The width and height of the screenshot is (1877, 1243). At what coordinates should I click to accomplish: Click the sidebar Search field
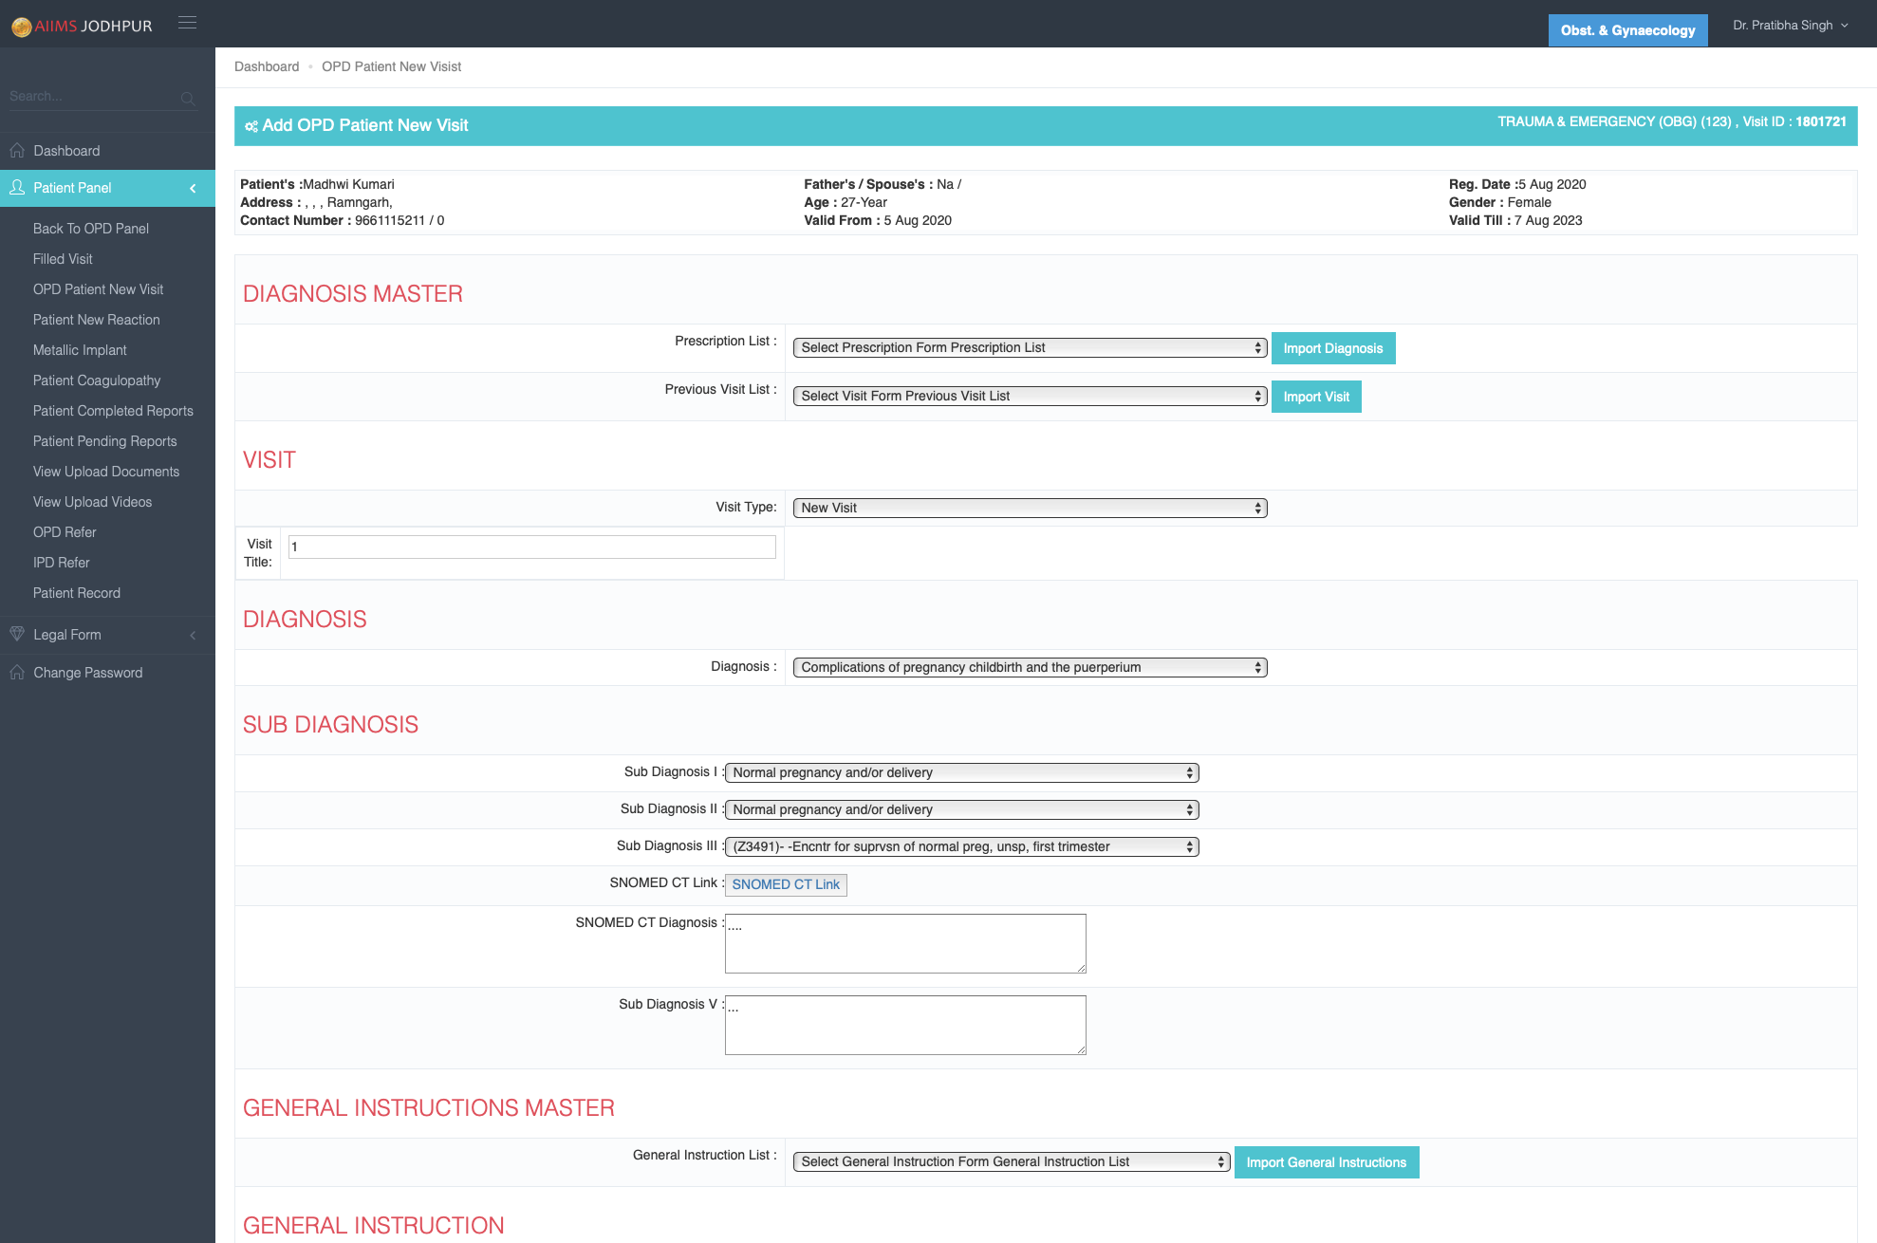(x=93, y=97)
